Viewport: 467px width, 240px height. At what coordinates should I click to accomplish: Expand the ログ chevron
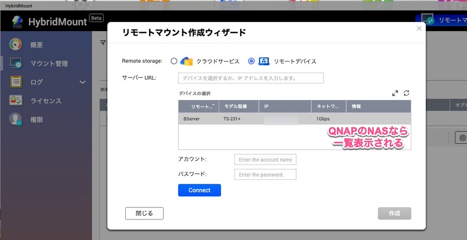(x=83, y=82)
